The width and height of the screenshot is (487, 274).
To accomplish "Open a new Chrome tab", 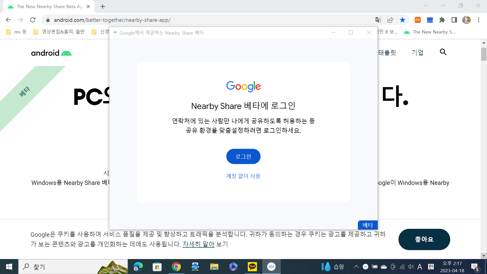I will 103,7.
